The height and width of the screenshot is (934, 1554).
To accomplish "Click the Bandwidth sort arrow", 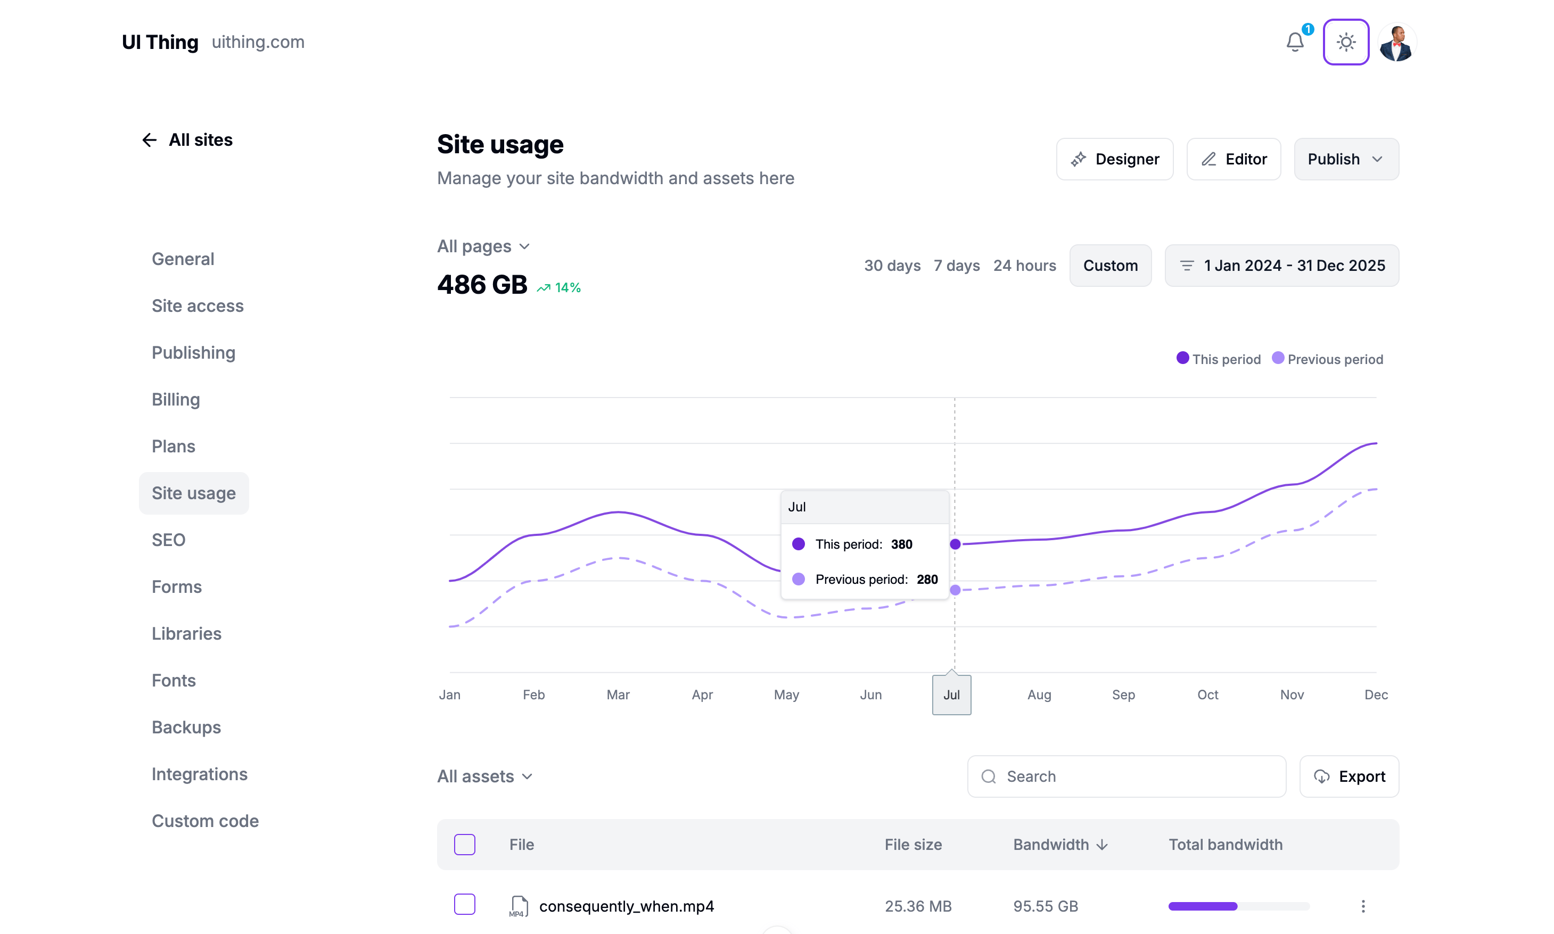I will coord(1102,845).
